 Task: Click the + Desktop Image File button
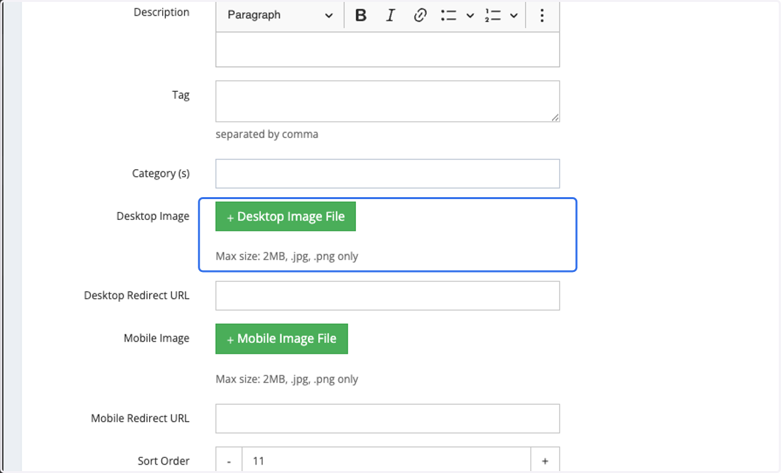286,217
